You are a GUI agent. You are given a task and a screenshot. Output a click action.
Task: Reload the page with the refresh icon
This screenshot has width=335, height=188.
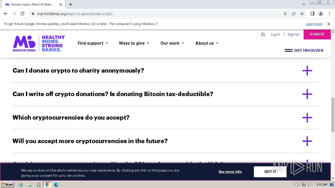pyautogui.click(x=23, y=14)
